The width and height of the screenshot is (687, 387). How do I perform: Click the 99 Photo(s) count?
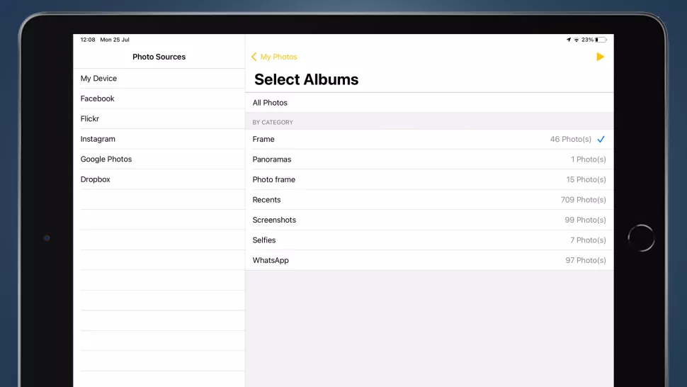[585, 220]
